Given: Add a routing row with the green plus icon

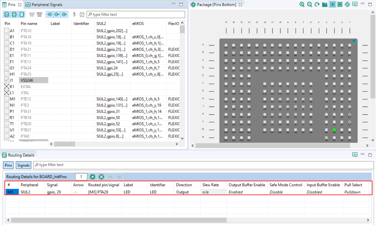Looking at the screenshot, I should click(92, 177).
